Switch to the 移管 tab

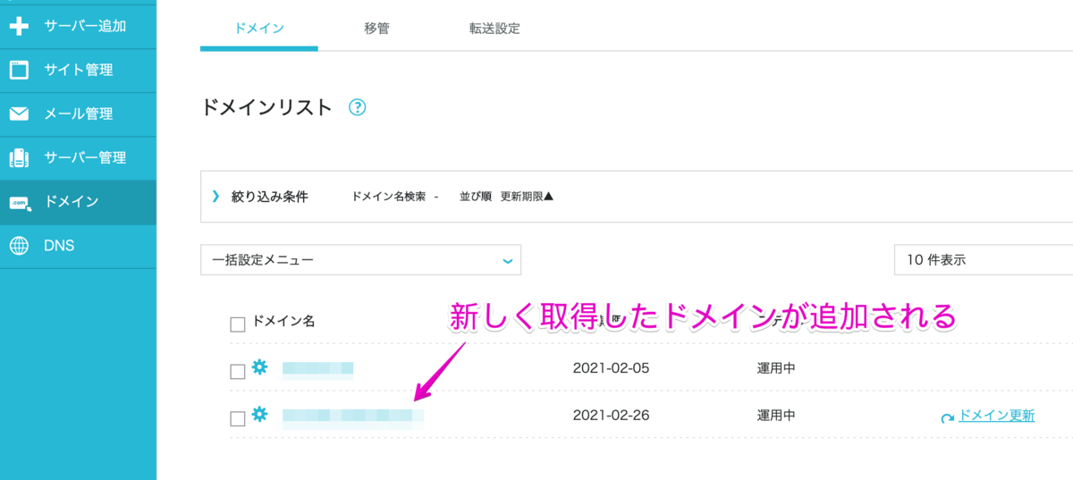tap(376, 28)
